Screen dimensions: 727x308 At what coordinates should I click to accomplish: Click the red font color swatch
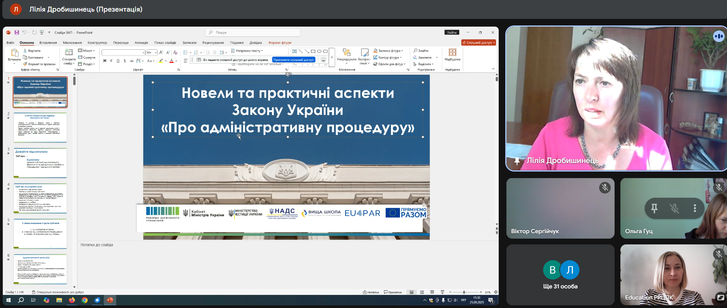click(x=172, y=61)
